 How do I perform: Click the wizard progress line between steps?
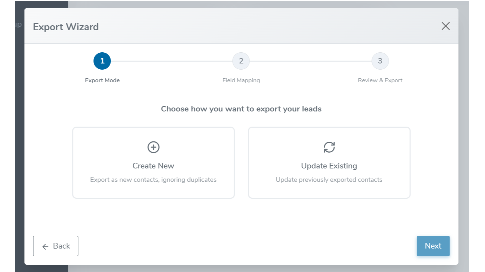[x=172, y=61]
